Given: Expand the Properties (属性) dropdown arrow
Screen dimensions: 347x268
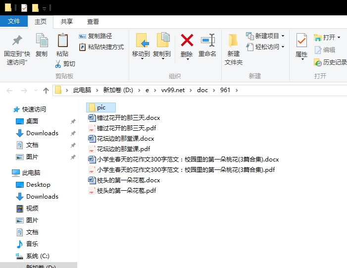Looking at the screenshot, I should tap(302, 59).
